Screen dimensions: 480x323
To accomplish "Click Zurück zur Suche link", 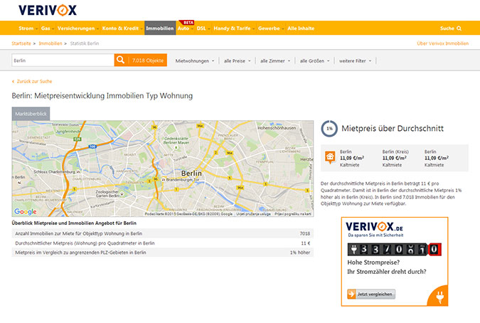I will 34,81.
